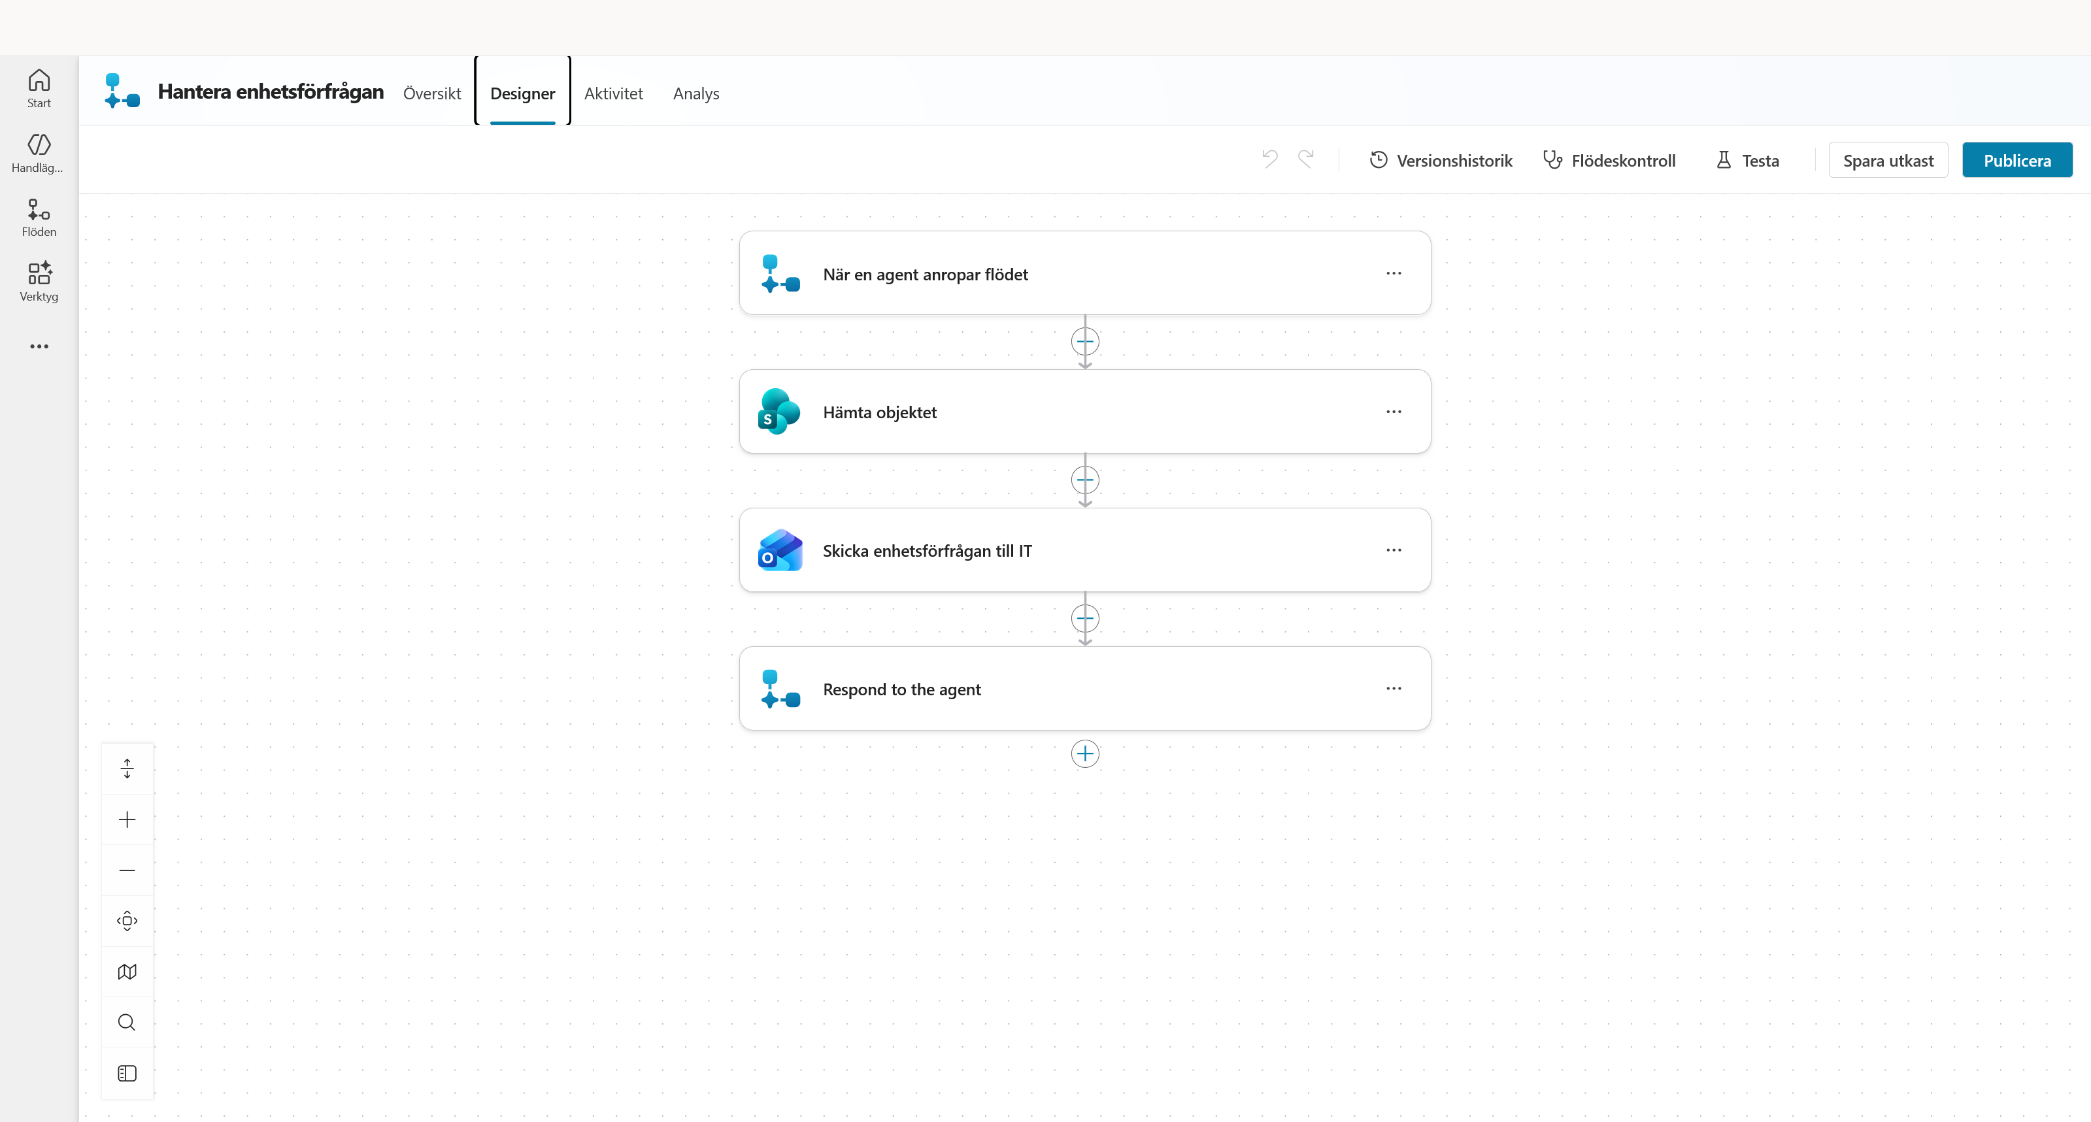Select the När en agent anropar flödet card

[1084, 273]
